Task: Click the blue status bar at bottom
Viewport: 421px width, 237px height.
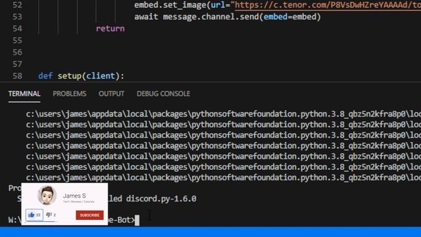Action: pos(210,232)
